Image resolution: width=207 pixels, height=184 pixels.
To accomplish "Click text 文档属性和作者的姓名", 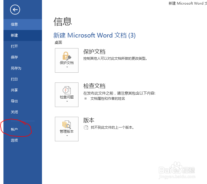I will coord(108,99).
